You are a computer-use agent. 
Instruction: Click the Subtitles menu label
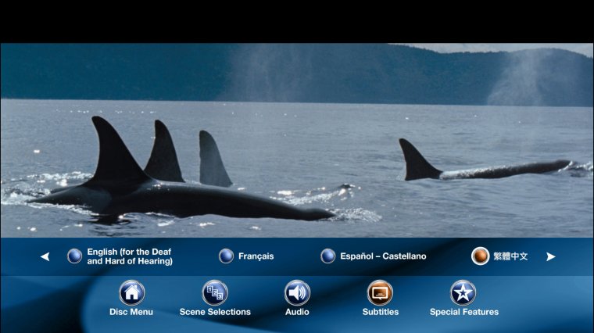[x=381, y=312]
